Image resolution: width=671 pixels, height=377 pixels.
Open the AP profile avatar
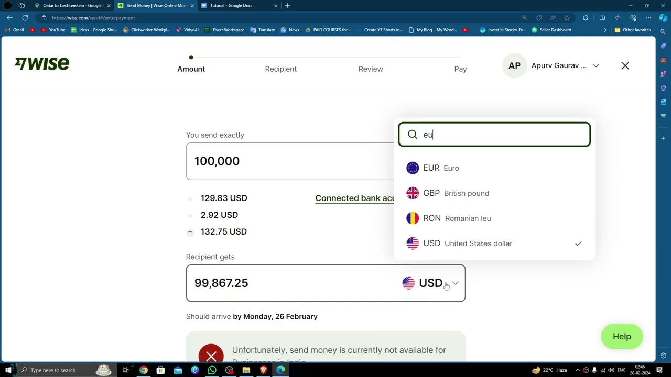click(x=514, y=66)
